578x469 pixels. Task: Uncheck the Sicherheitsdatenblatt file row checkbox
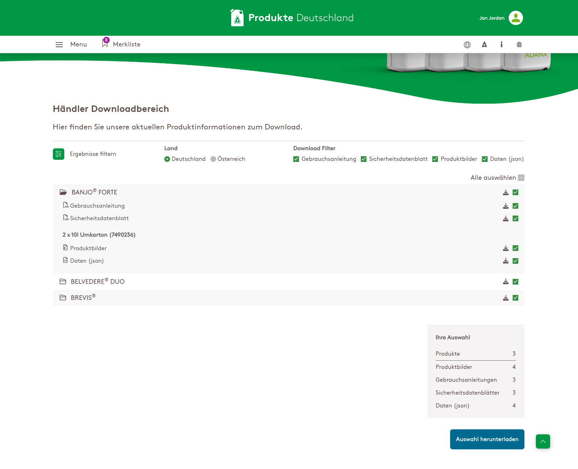515,218
